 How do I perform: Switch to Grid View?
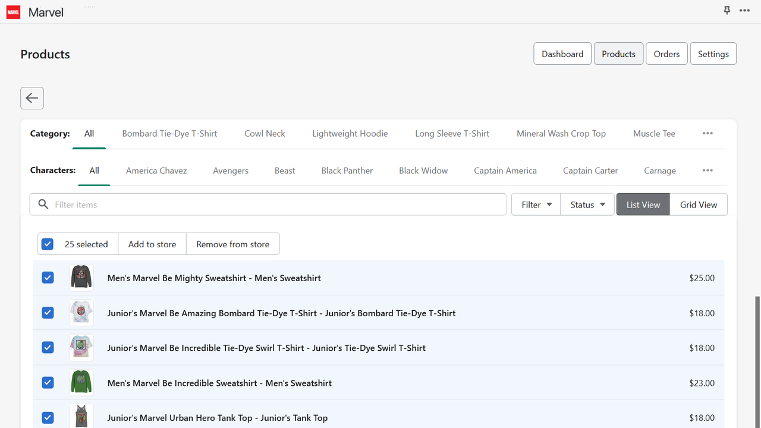[699, 204]
